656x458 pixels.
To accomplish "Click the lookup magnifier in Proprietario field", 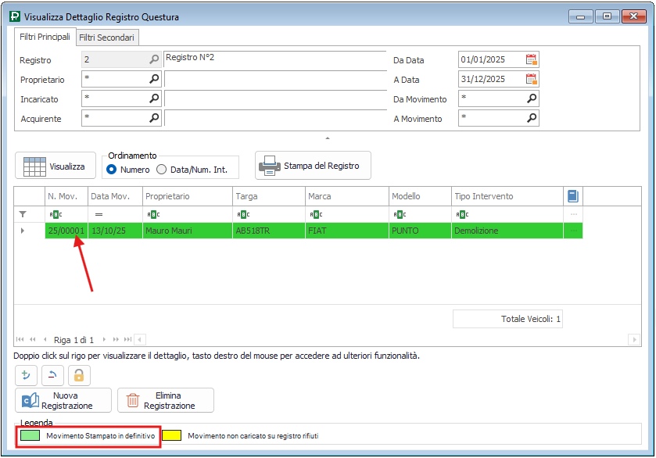I will click(x=154, y=79).
